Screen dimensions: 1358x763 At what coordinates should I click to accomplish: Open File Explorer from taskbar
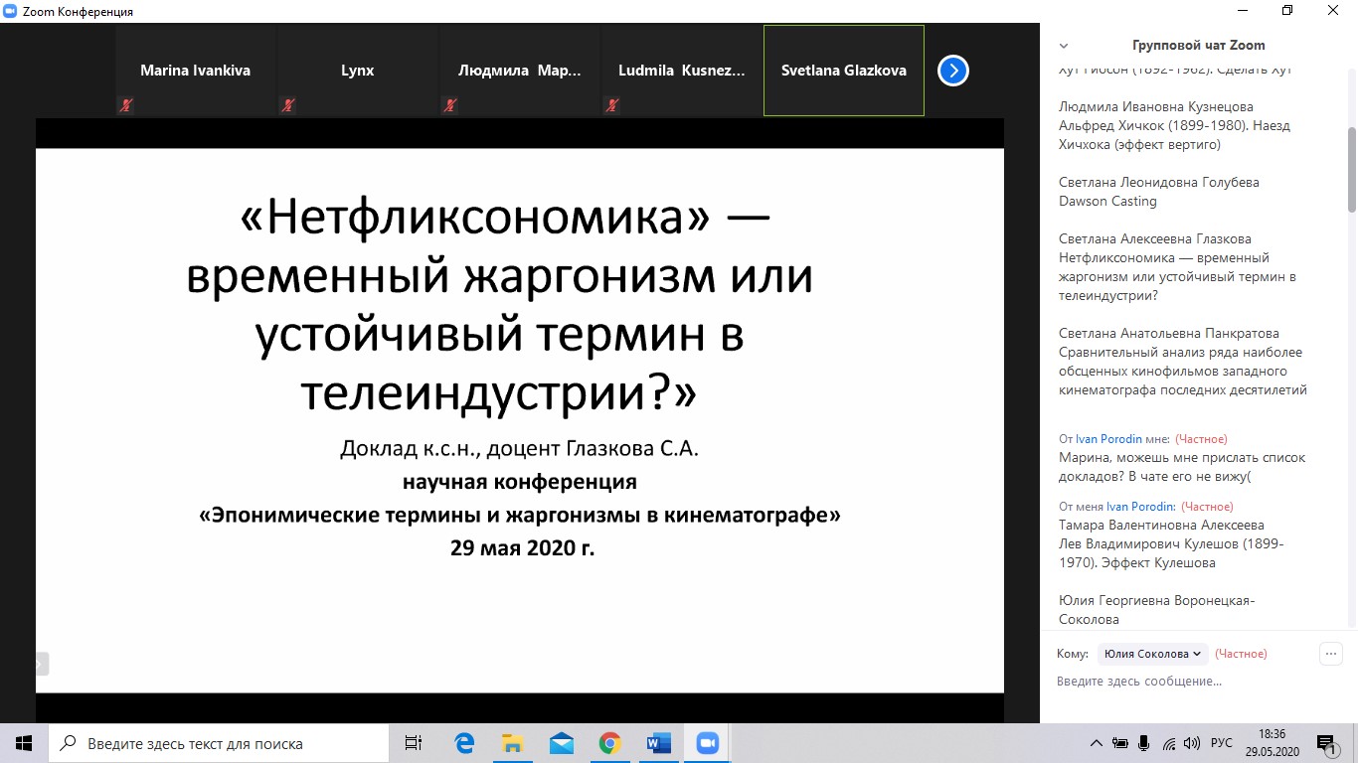click(513, 743)
